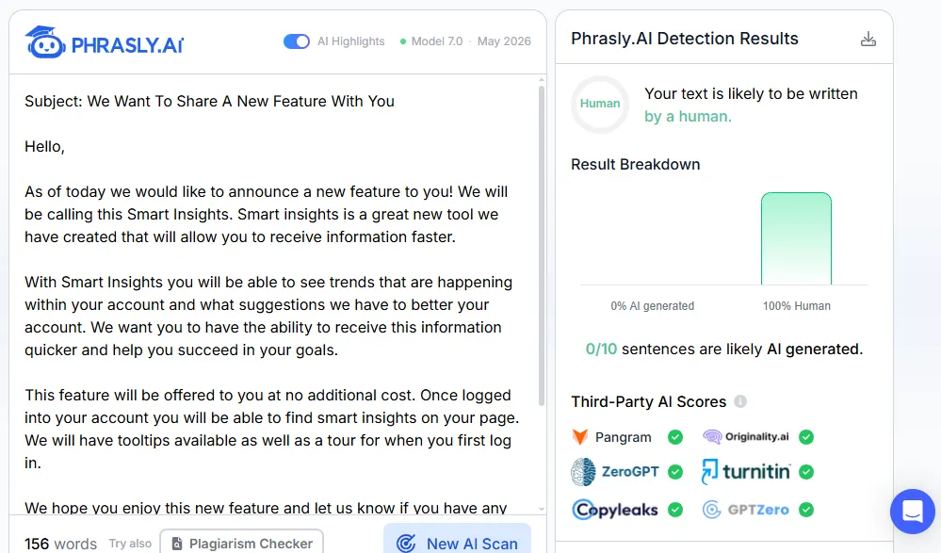This screenshot has width=941, height=553.
Task: Open the chat support bubble
Action: pyautogui.click(x=912, y=511)
